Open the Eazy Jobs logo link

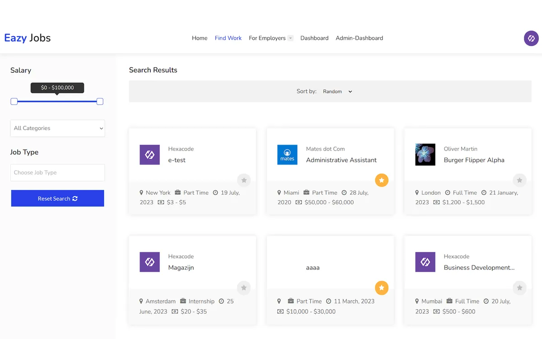28,38
